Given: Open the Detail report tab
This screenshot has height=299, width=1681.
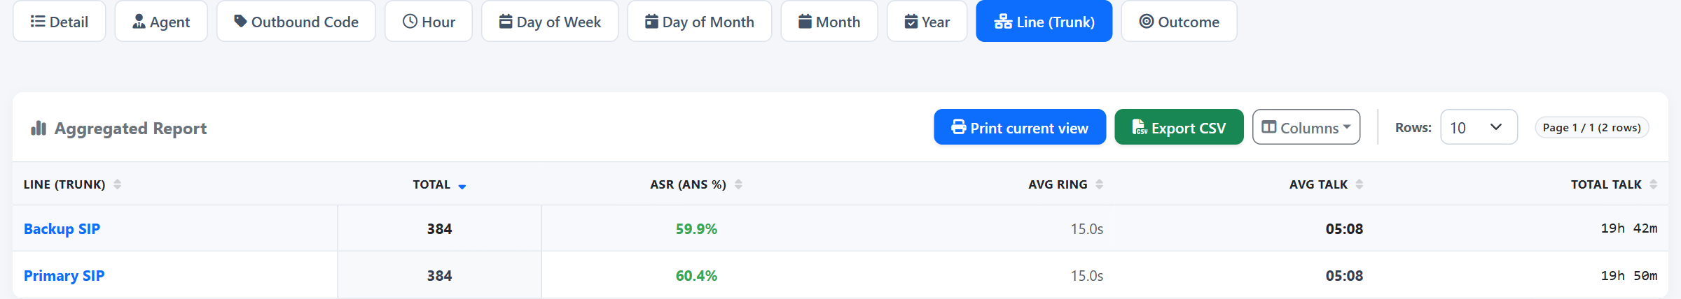Looking at the screenshot, I should (x=60, y=22).
